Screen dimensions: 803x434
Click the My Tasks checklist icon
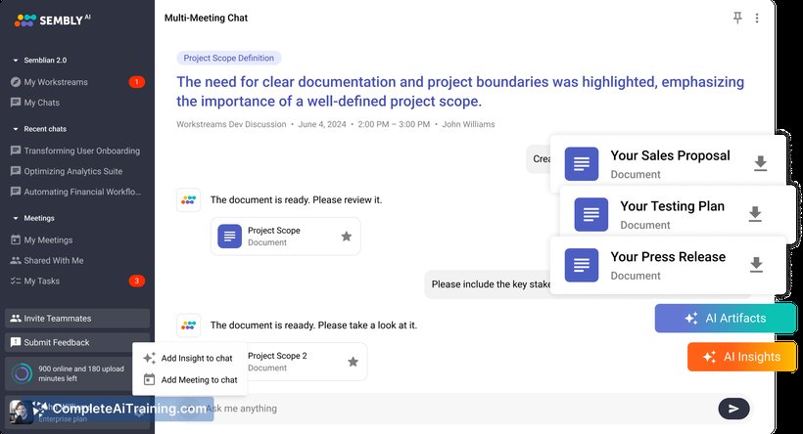[16, 281]
